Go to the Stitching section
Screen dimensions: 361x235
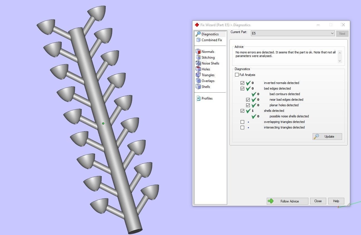tap(208, 57)
